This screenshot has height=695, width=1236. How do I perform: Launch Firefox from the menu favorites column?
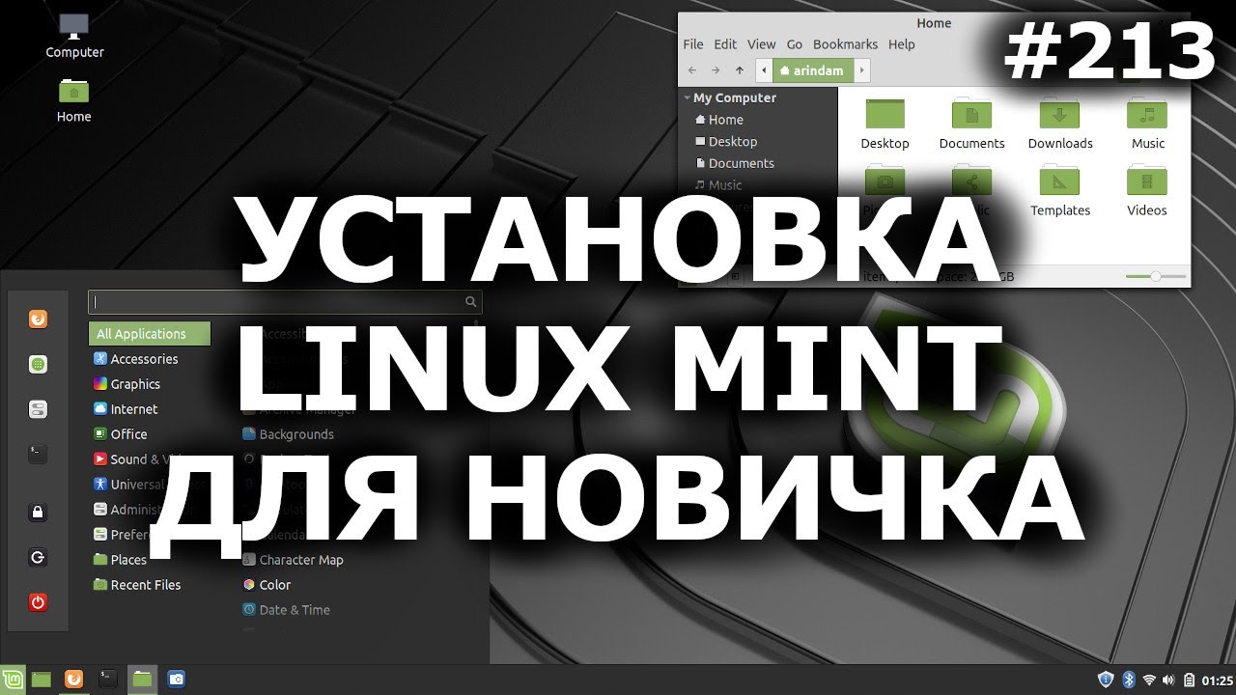pos(38,319)
